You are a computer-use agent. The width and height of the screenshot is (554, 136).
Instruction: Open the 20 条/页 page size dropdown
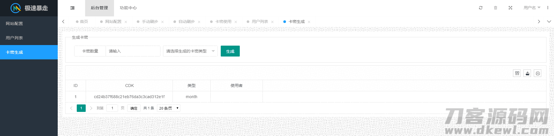[x=169, y=108]
